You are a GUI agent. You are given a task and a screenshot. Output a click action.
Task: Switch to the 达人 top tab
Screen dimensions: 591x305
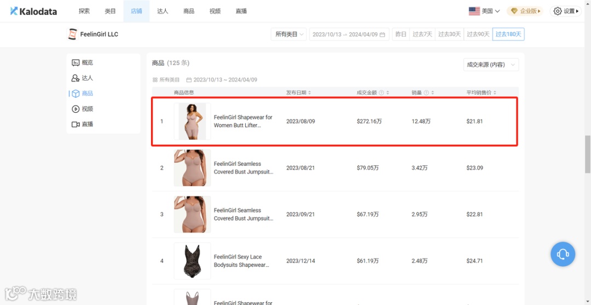tap(163, 11)
